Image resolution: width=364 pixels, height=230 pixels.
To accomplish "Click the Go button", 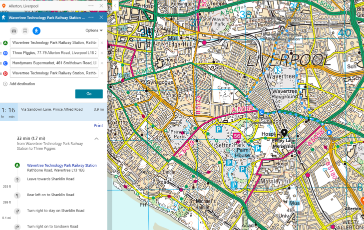I will (89, 94).
